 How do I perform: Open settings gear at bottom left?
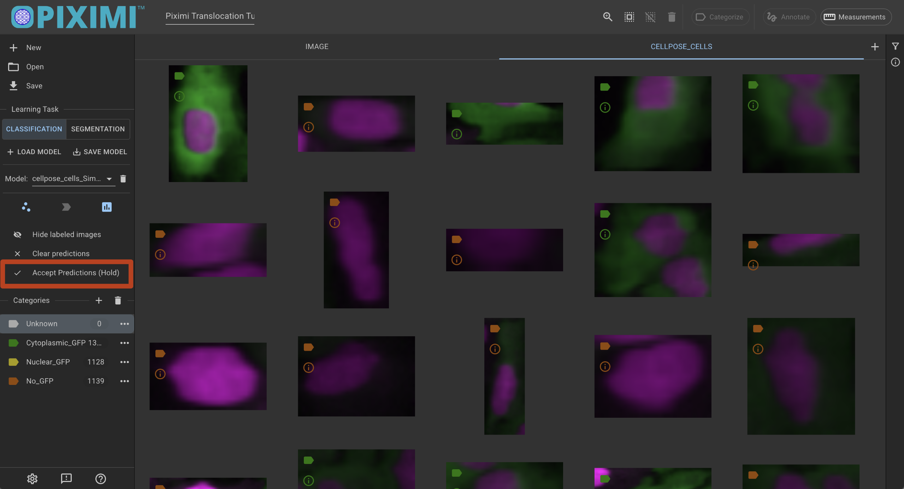click(x=32, y=478)
